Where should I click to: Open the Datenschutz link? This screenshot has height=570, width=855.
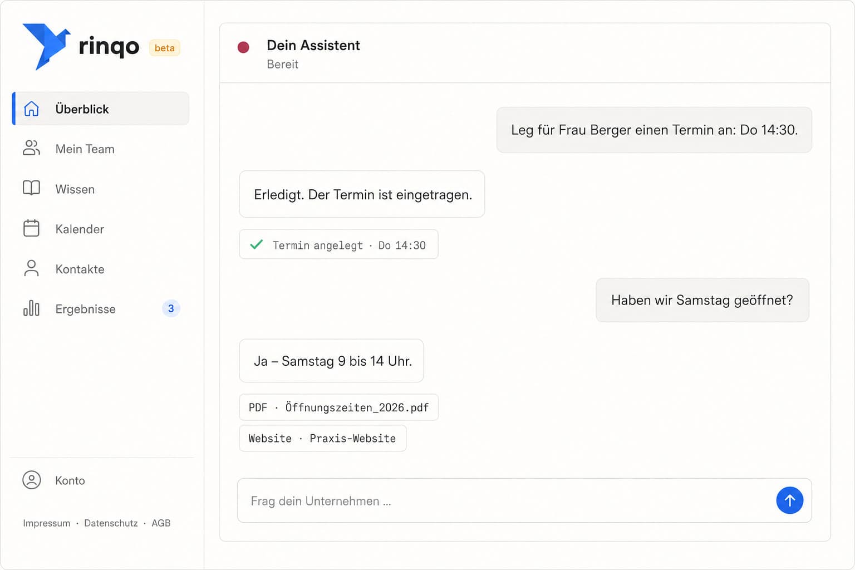[x=111, y=523]
